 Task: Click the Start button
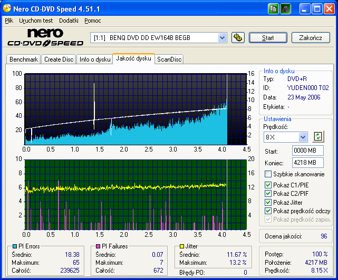[x=268, y=38]
